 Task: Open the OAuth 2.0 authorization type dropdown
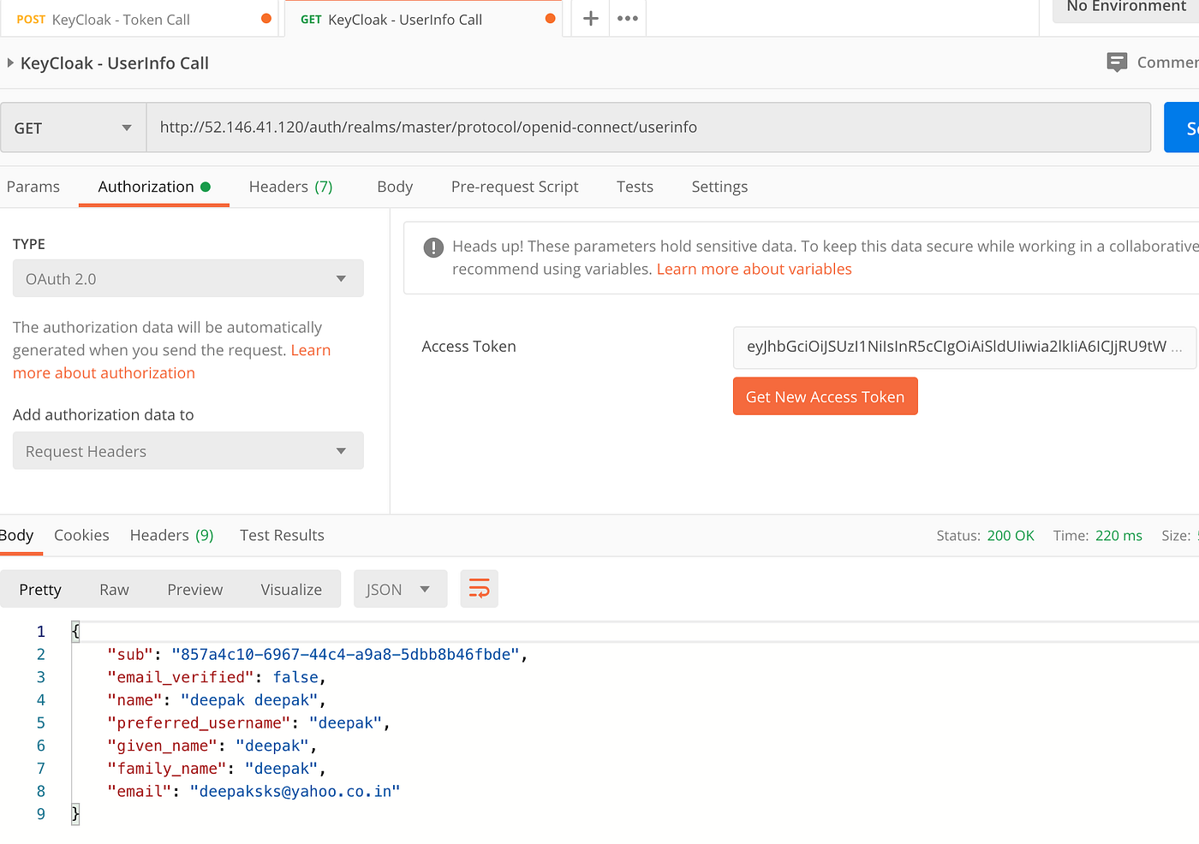[x=188, y=278]
